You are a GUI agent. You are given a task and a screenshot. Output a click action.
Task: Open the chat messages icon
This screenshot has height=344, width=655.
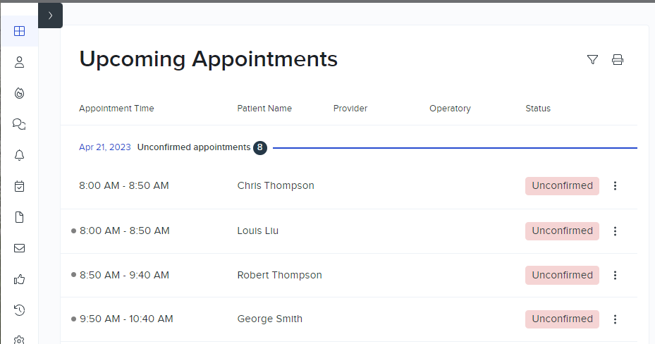point(20,124)
